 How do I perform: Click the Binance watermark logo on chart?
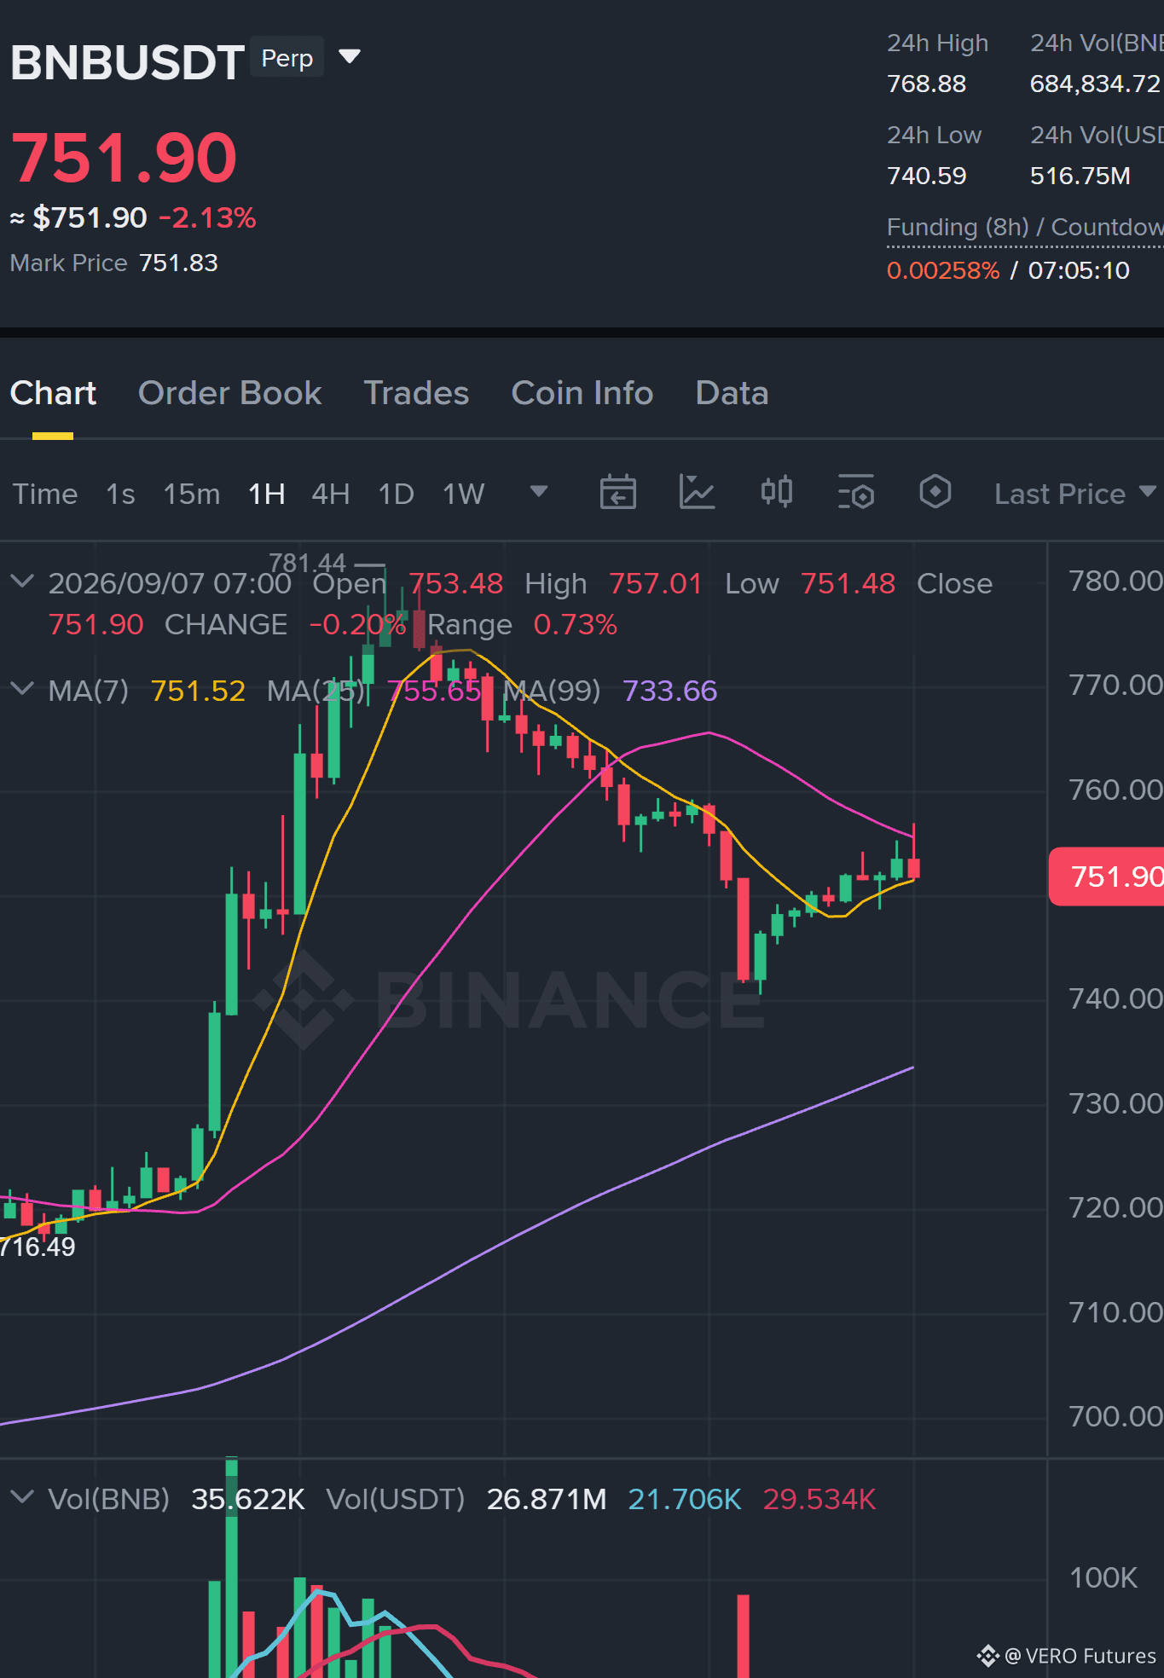coord(510,999)
